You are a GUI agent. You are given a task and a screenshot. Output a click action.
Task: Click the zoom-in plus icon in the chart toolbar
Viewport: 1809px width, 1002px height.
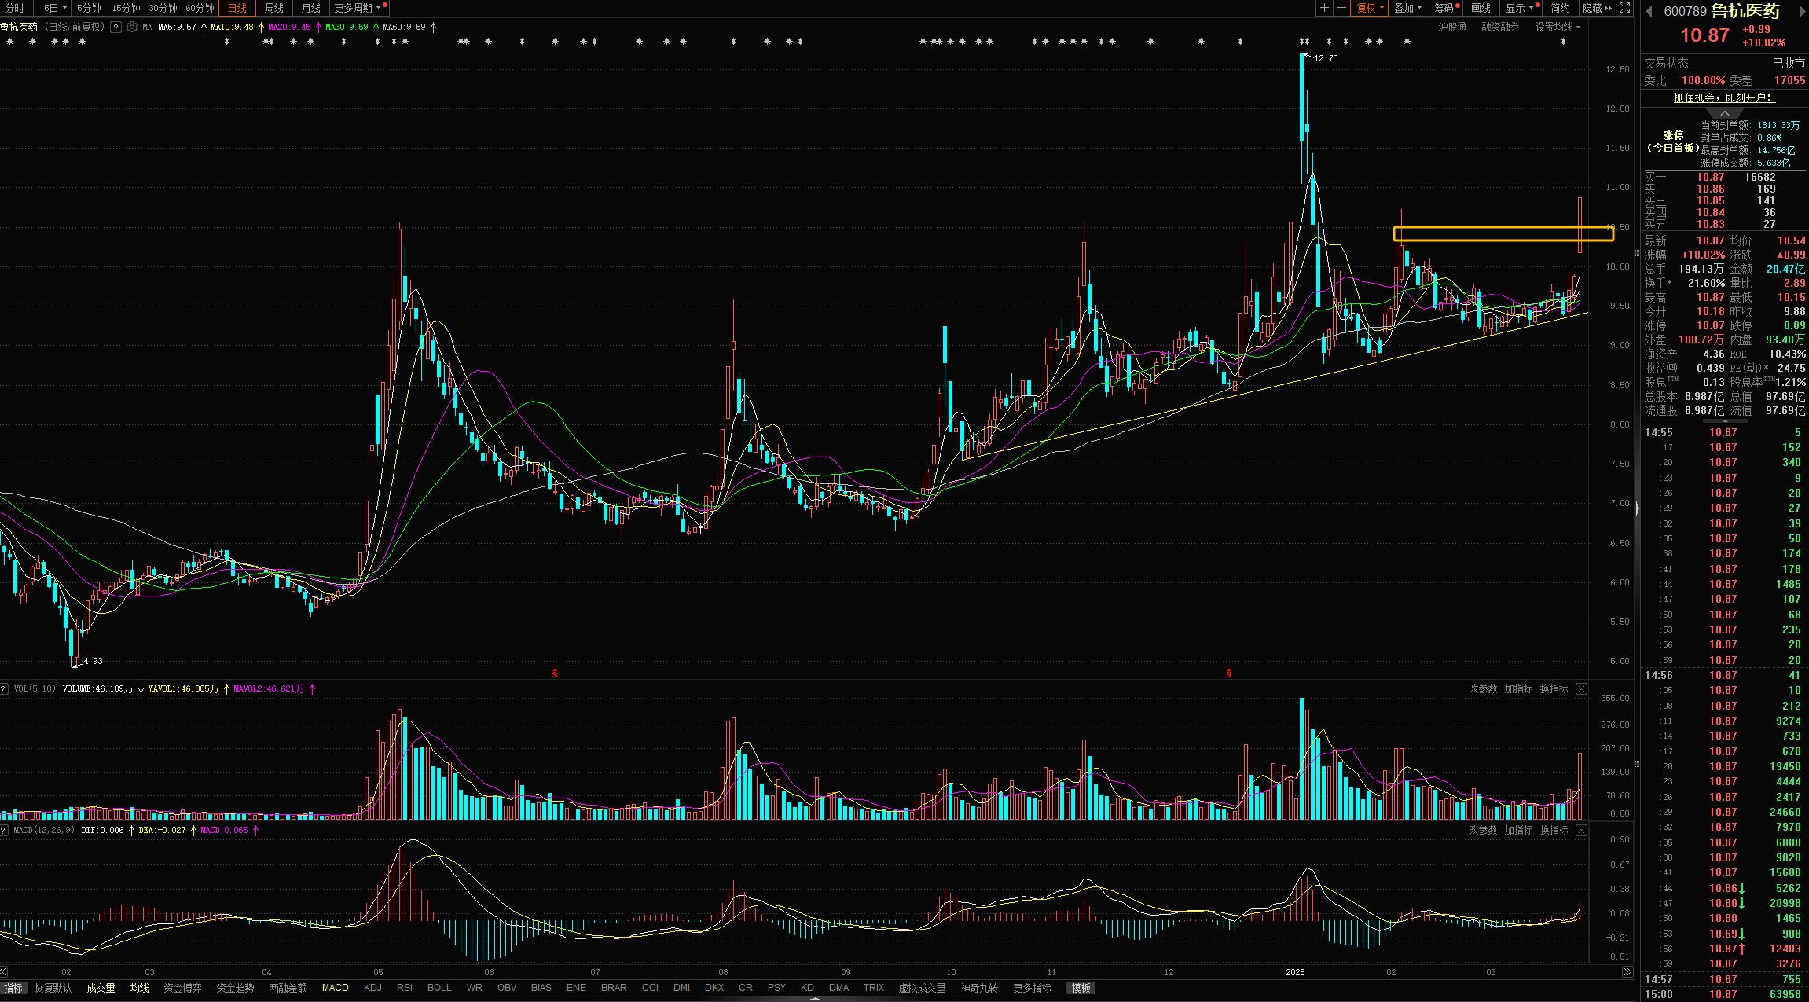1325,8
